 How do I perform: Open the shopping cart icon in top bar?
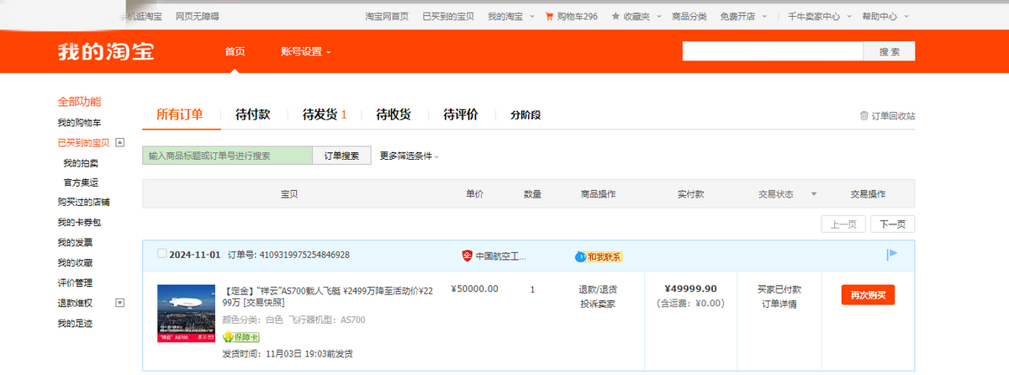point(549,16)
